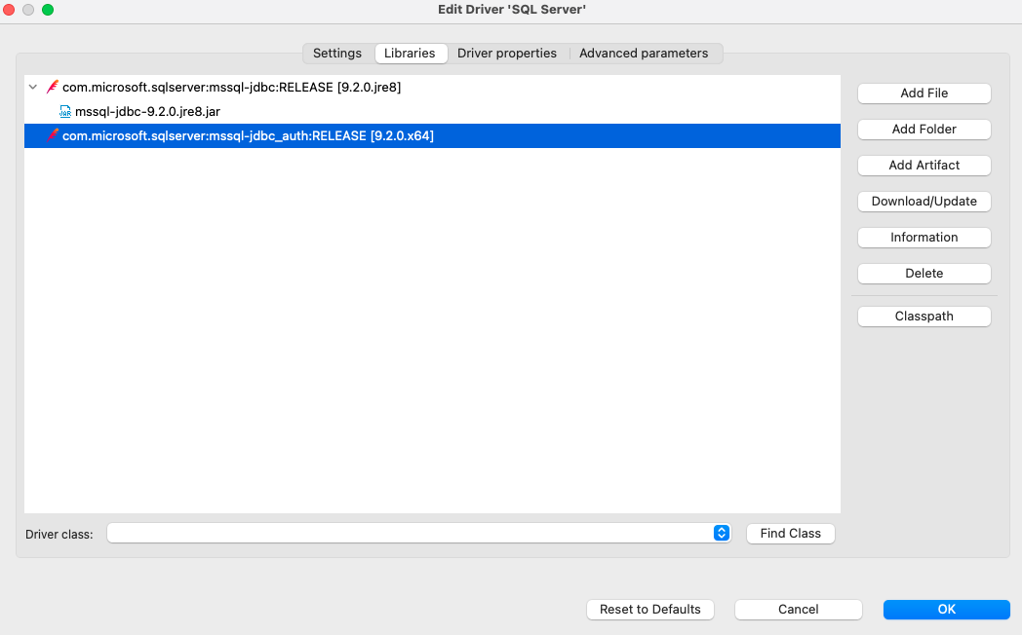Open the Classpath configuration
The image size is (1022, 635).
coord(924,316)
